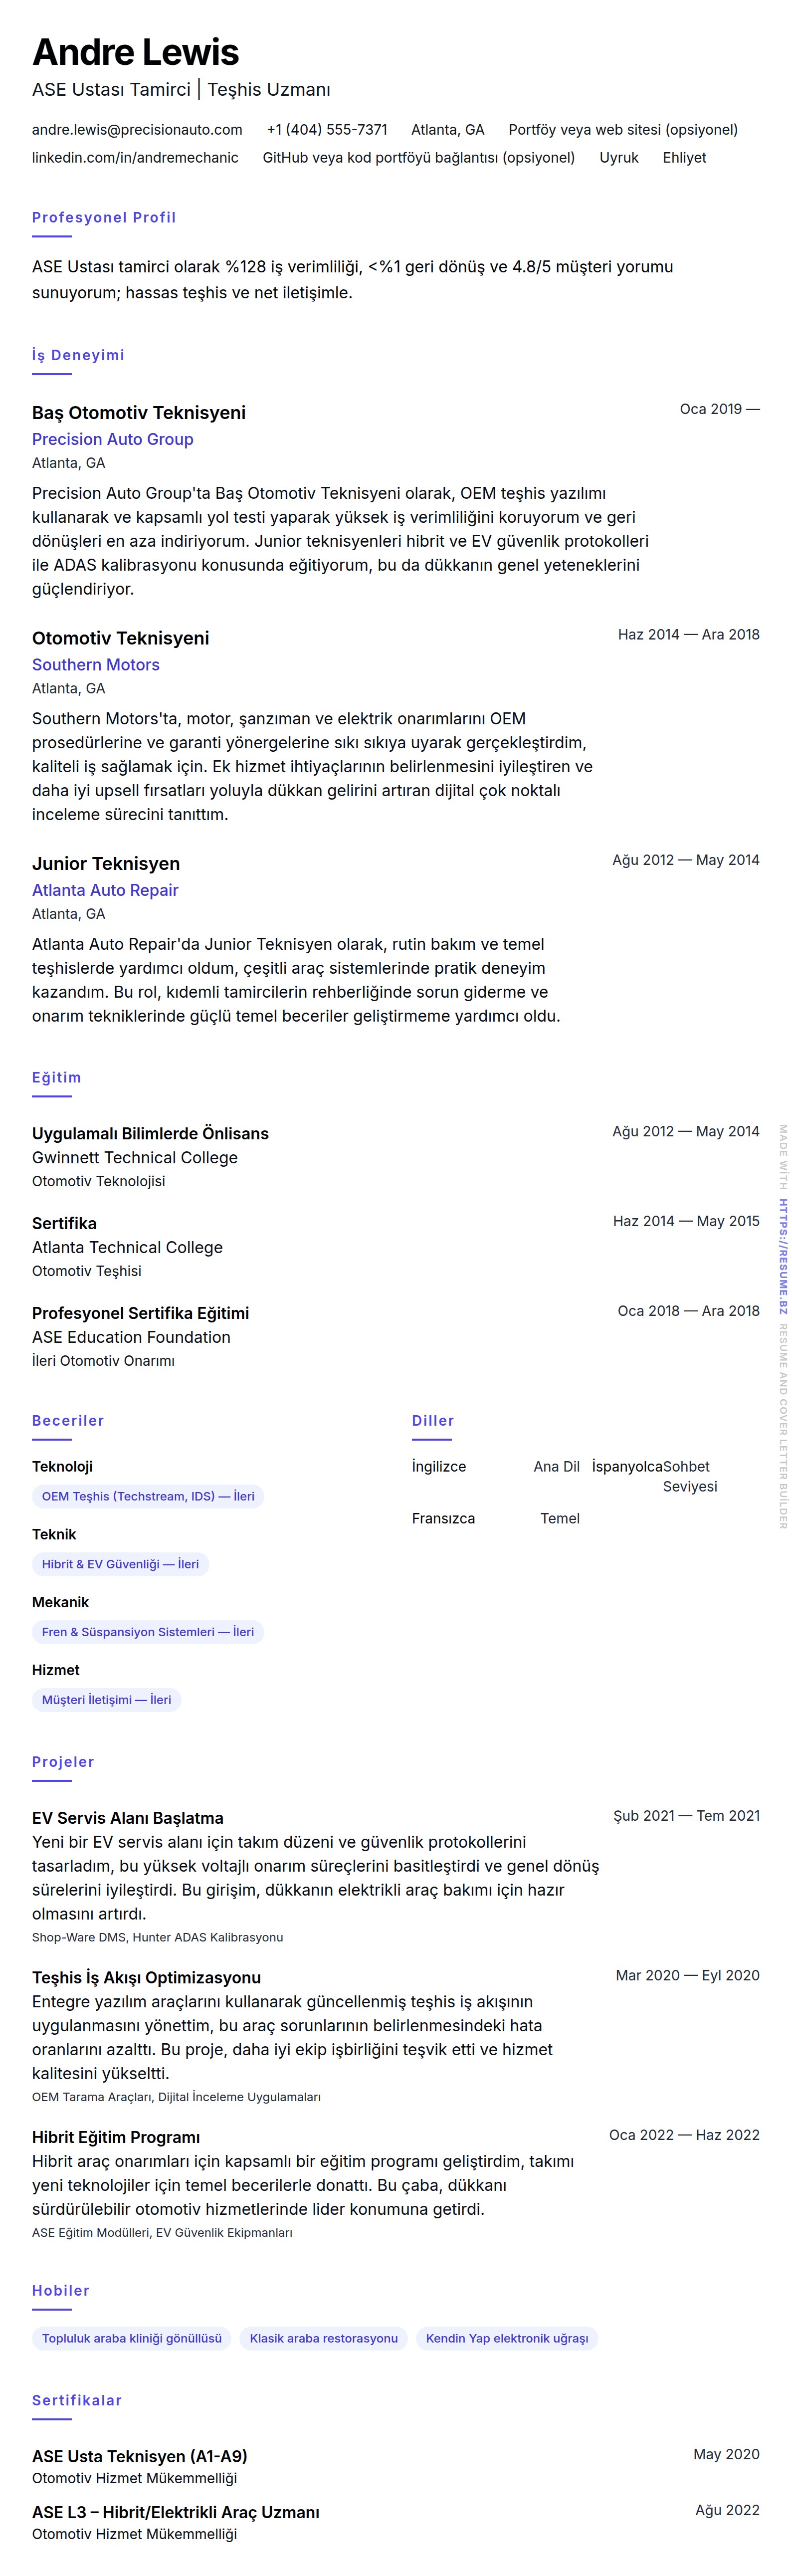Click the EV Servis Alanı Başlatma project title

pyautogui.click(x=127, y=1818)
